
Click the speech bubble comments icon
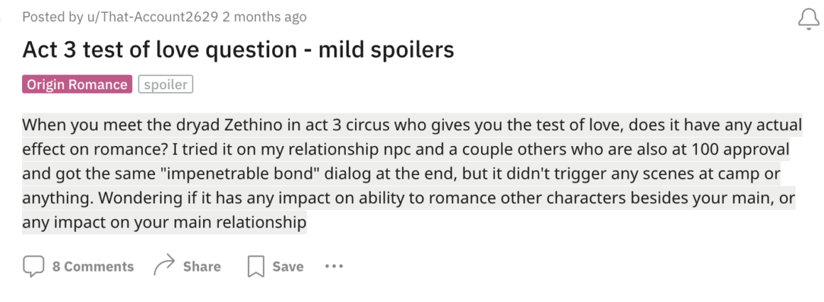pyautogui.click(x=33, y=267)
